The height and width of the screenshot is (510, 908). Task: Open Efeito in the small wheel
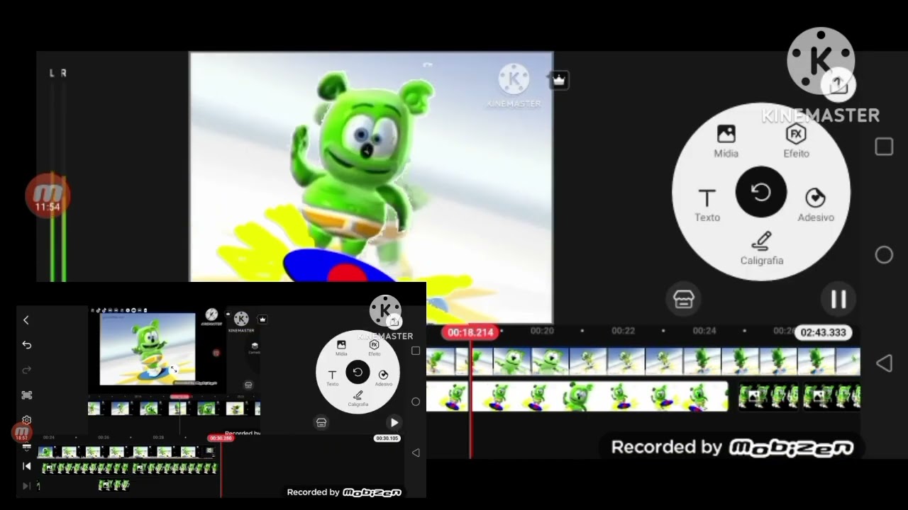tap(374, 348)
